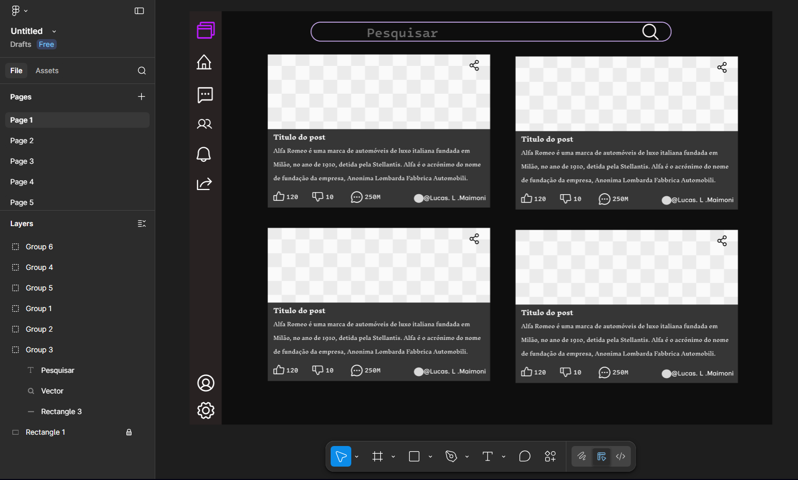
Task: Click the Pesquisar search field
Action: (x=491, y=32)
